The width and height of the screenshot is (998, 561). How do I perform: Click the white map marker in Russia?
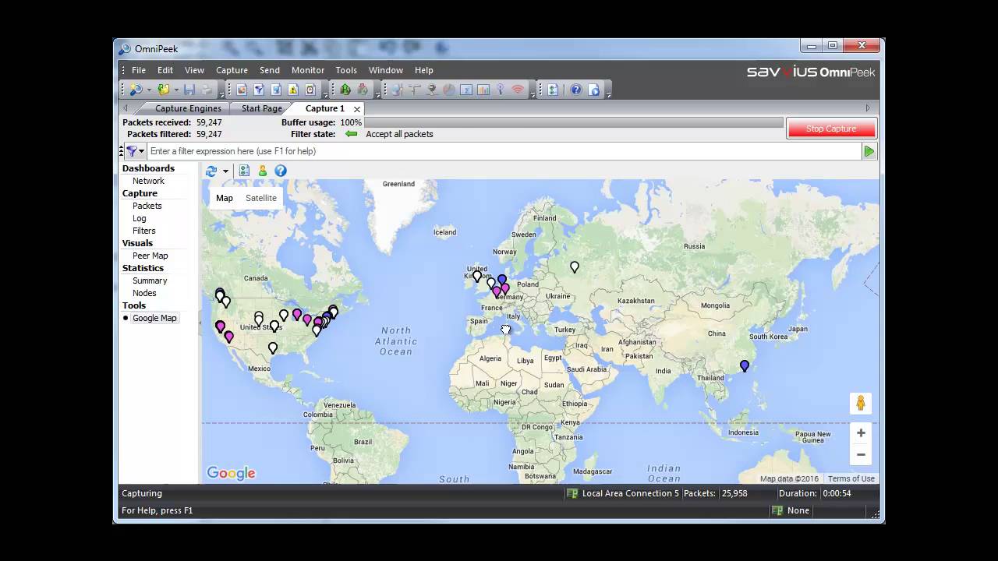[575, 266]
